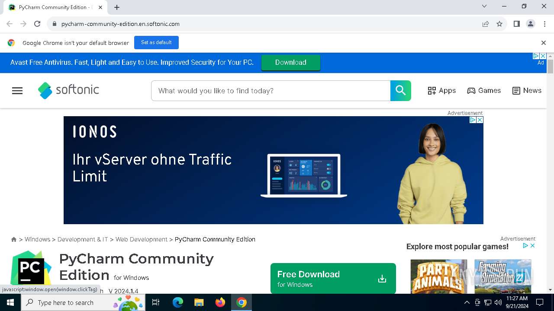The height and width of the screenshot is (311, 554).
Task: Open the Games section
Action: coord(484,91)
